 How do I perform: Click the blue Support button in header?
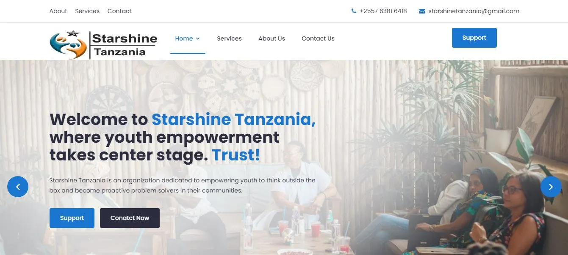pyautogui.click(x=474, y=38)
